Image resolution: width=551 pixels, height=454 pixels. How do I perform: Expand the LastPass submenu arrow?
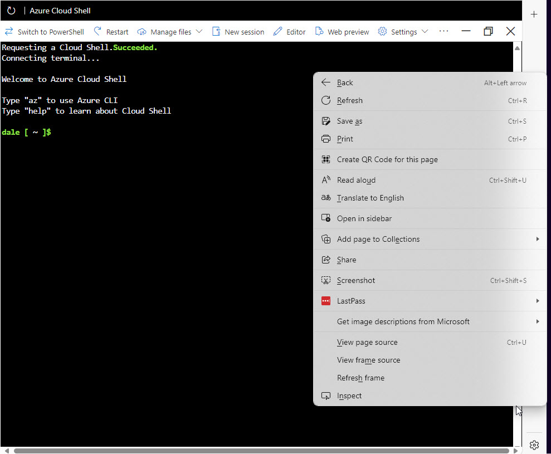click(x=537, y=301)
